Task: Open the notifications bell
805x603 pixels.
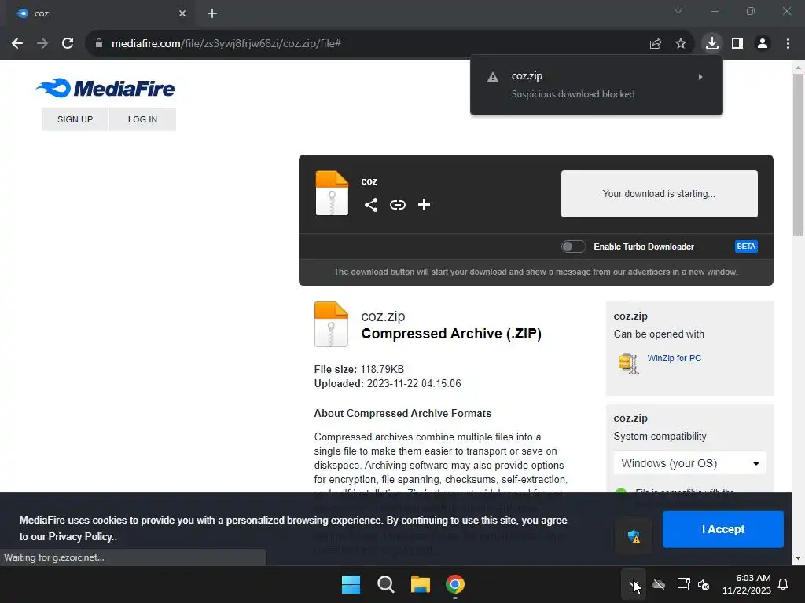Action: pos(784,584)
